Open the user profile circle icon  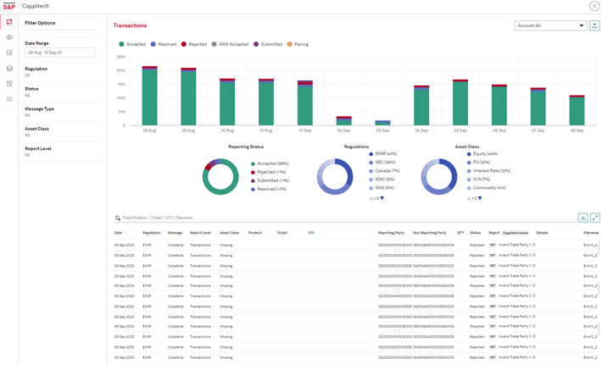point(594,6)
